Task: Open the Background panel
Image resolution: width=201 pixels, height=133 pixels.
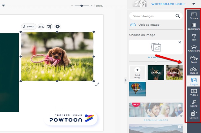Action: [x=194, y=26]
